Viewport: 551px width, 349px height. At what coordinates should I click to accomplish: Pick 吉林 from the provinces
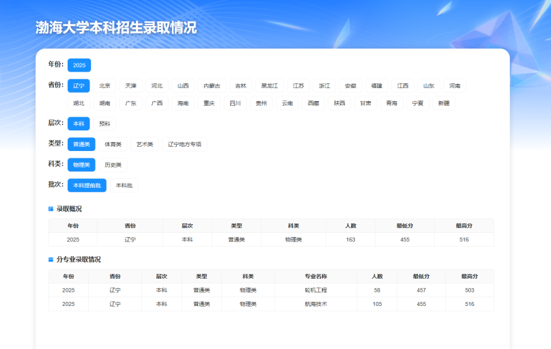(x=241, y=86)
